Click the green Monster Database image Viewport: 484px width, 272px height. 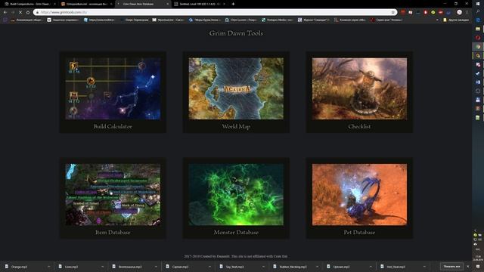pyautogui.click(x=236, y=195)
